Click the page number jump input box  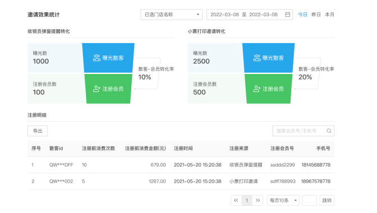click(x=309, y=200)
